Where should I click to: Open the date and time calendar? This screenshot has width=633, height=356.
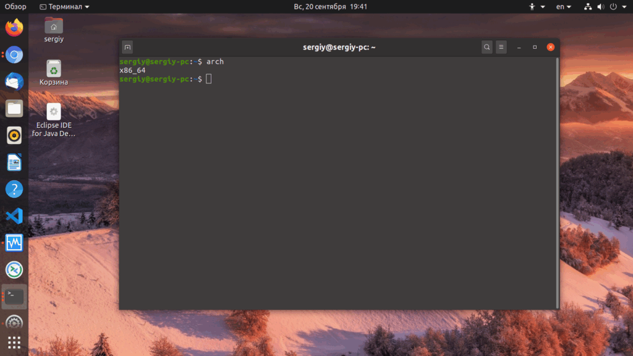(x=331, y=6)
